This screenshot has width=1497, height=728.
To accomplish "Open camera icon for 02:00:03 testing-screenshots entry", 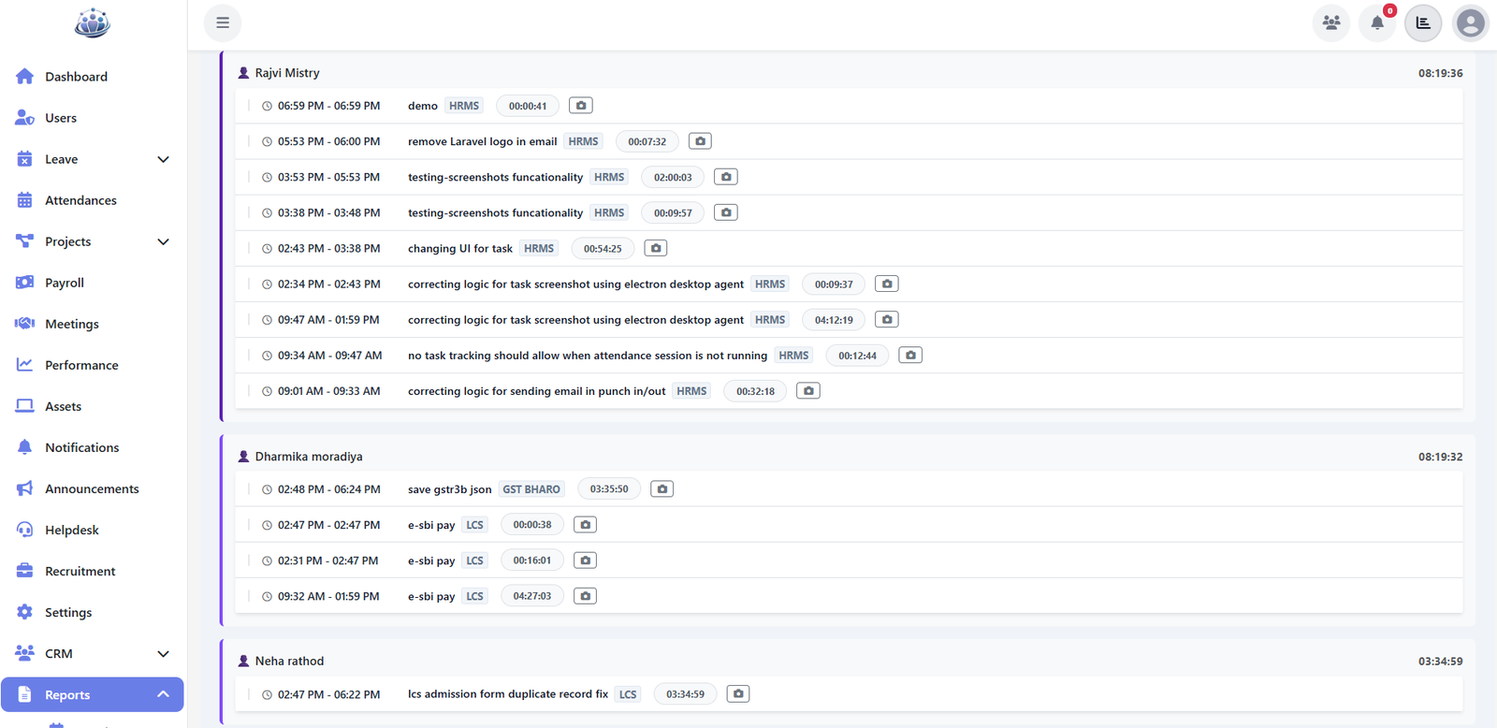I will pyautogui.click(x=726, y=177).
